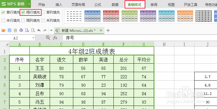The image size is (217, 109).
Task: Export to PDF with the toolbar icon
Action: tap(15, 30)
